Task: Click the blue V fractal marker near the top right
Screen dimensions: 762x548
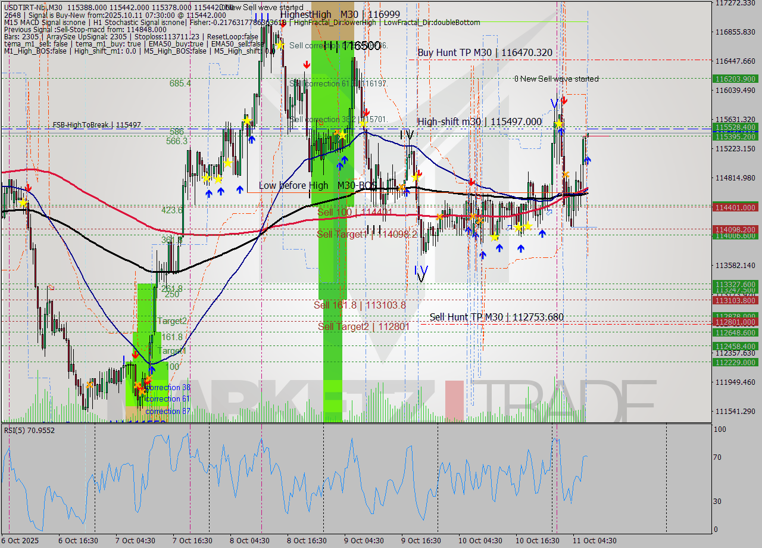Action: click(554, 103)
